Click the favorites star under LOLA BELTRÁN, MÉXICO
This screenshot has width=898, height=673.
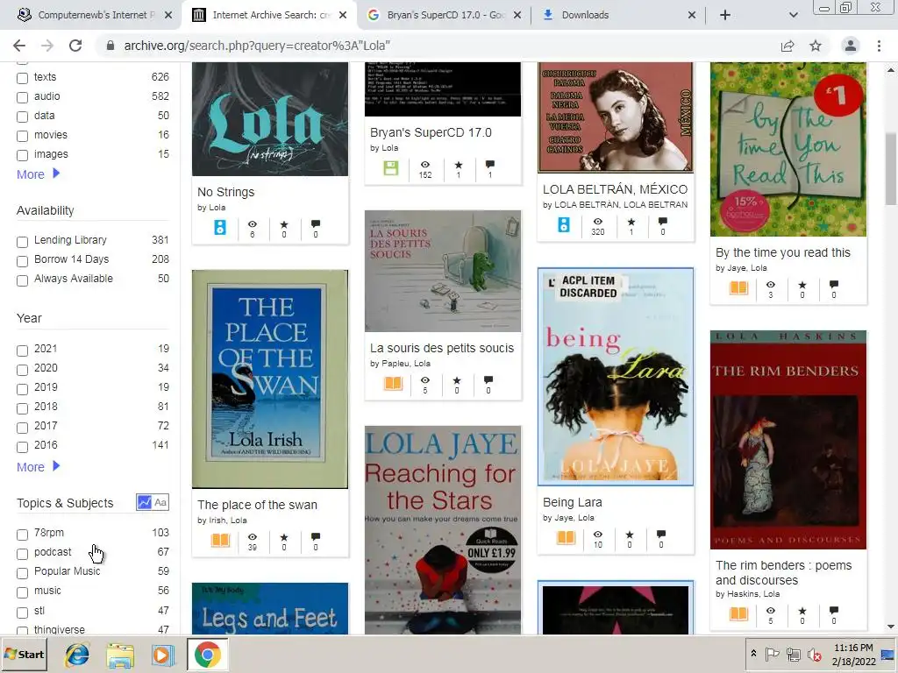[631, 222]
